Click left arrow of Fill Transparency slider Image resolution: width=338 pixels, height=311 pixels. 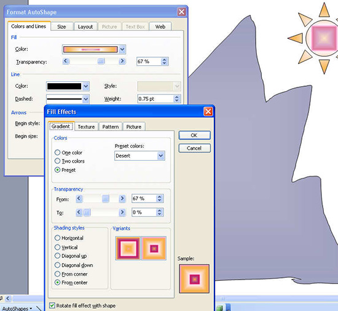point(66,61)
